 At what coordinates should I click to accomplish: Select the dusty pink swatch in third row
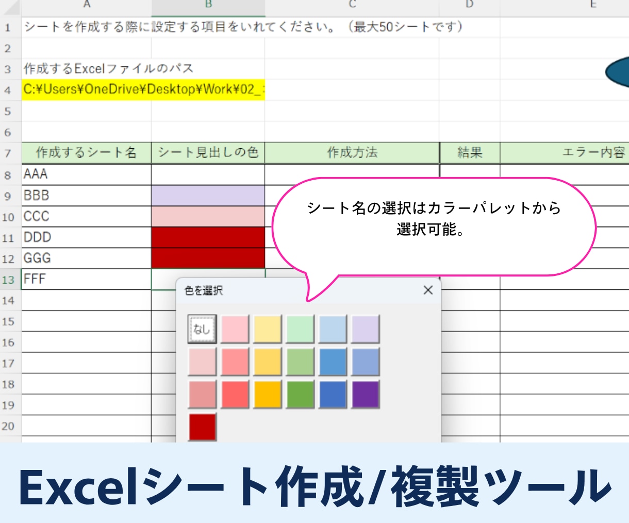coord(202,394)
